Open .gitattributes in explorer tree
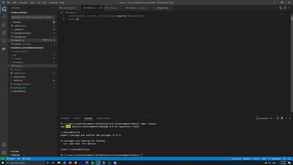Screen dimensions: 293x165 click(x=19, y=77)
